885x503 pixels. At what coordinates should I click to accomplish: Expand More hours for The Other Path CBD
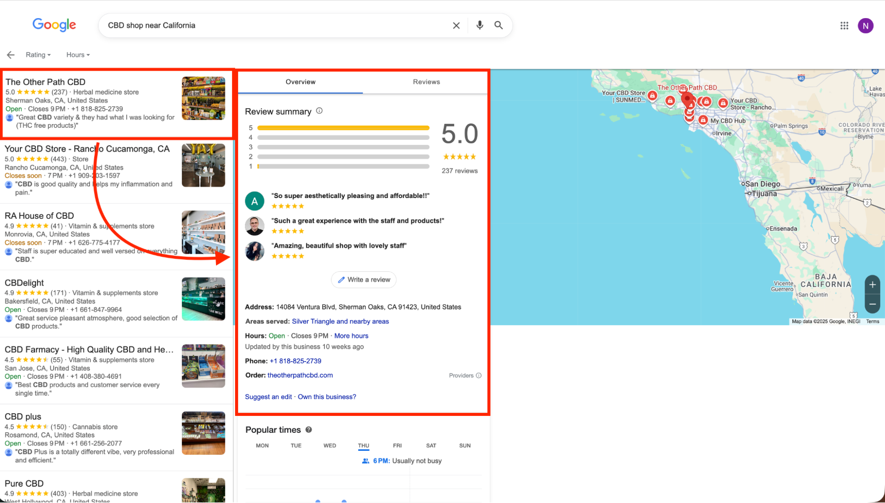pos(351,335)
